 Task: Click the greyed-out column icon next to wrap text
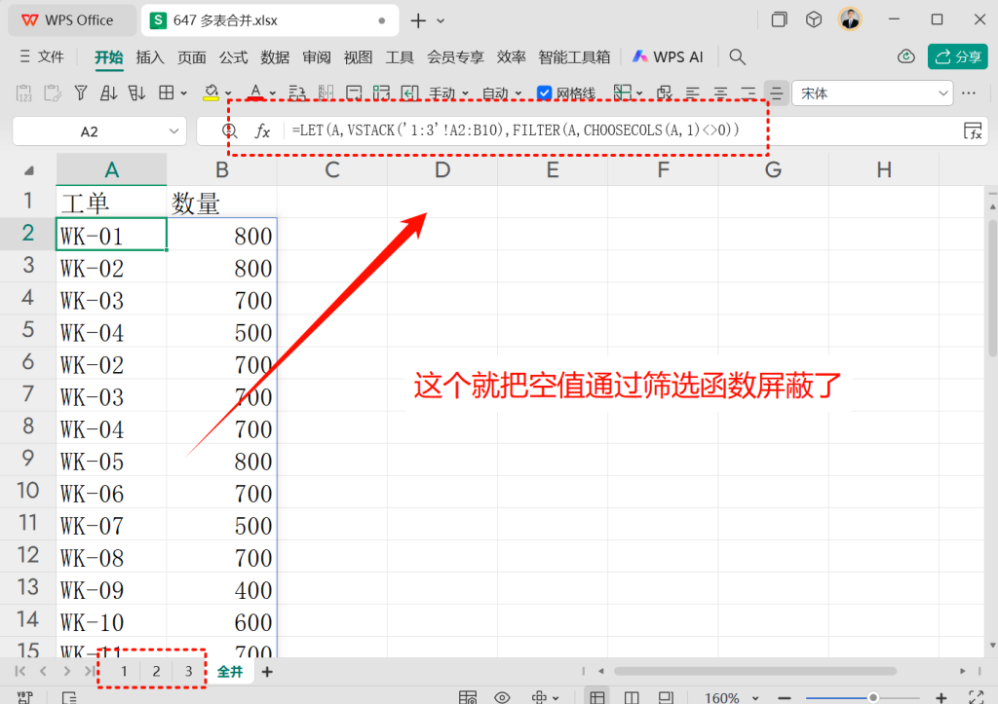coord(326,93)
